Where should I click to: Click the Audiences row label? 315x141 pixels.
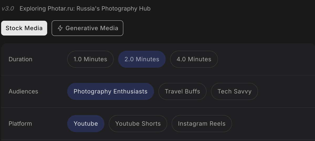pos(23,91)
